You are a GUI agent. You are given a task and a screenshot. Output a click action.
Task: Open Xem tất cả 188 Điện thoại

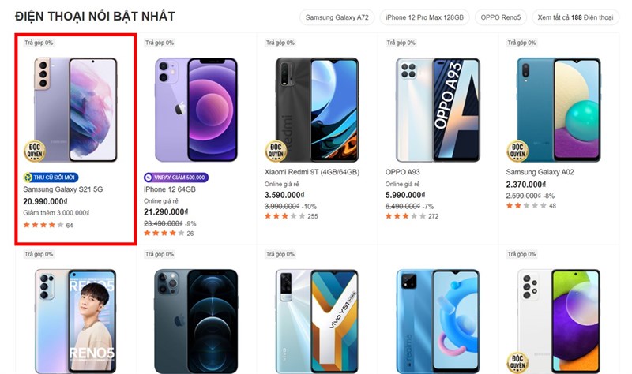pyautogui.click(x=574, y=17)
